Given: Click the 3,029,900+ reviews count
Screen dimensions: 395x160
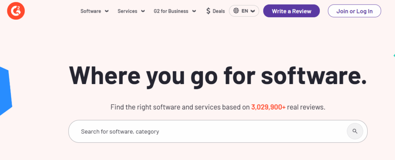Looking at the screenshot, I should (268, 107).
